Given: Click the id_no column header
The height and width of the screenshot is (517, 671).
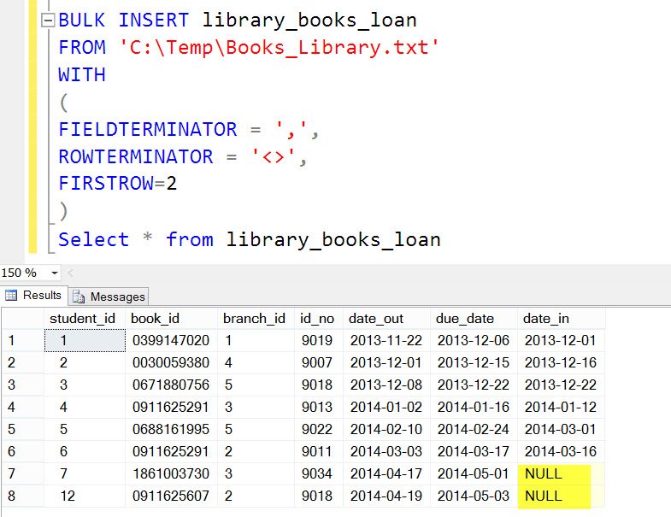Looking at the screenshot, I should (318, 319).
